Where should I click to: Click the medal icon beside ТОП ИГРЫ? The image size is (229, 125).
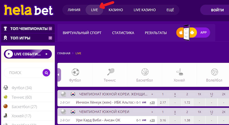[x=5, y=38]
